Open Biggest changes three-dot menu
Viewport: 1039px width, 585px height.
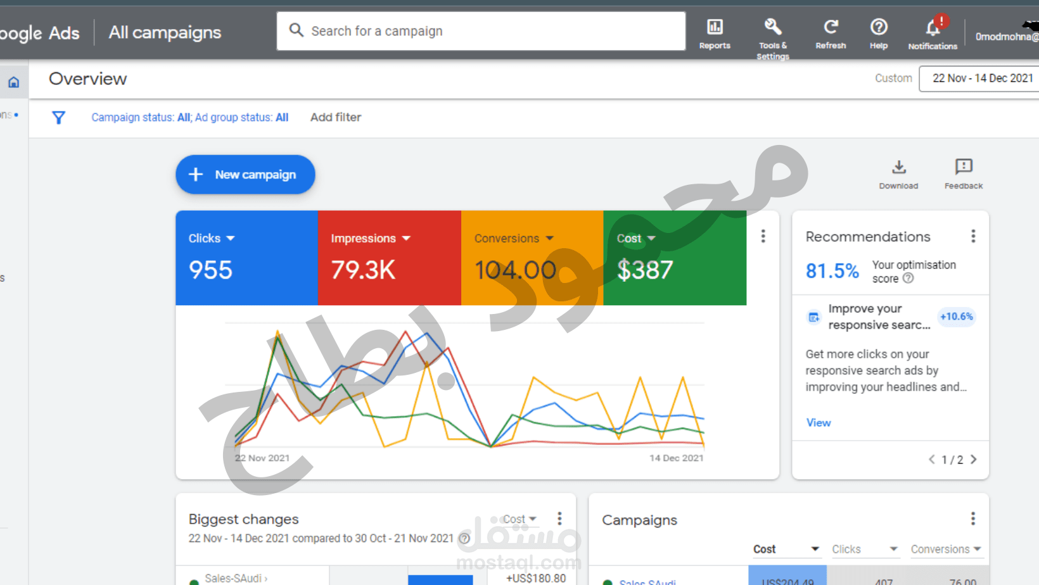tap(559, 519)
